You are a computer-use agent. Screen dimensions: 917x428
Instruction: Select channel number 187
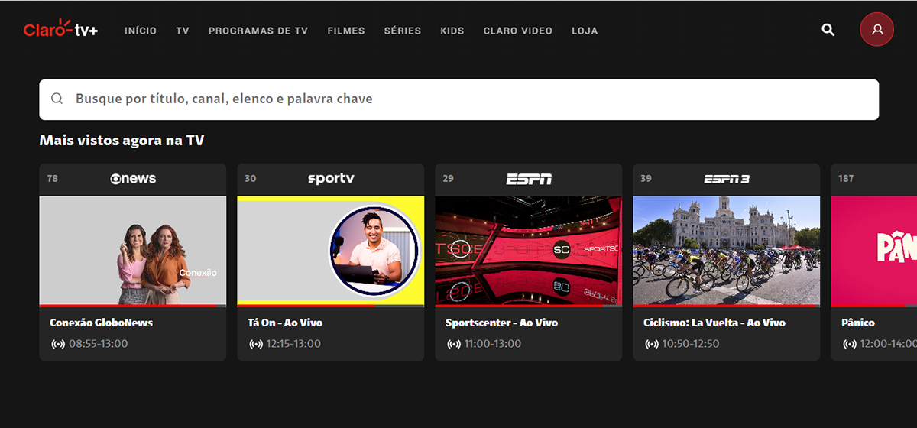846,179
